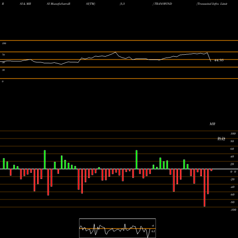Click the 'SI(TM)' header label
Viewport: 238px width, 238px height.
coord(90,4)
